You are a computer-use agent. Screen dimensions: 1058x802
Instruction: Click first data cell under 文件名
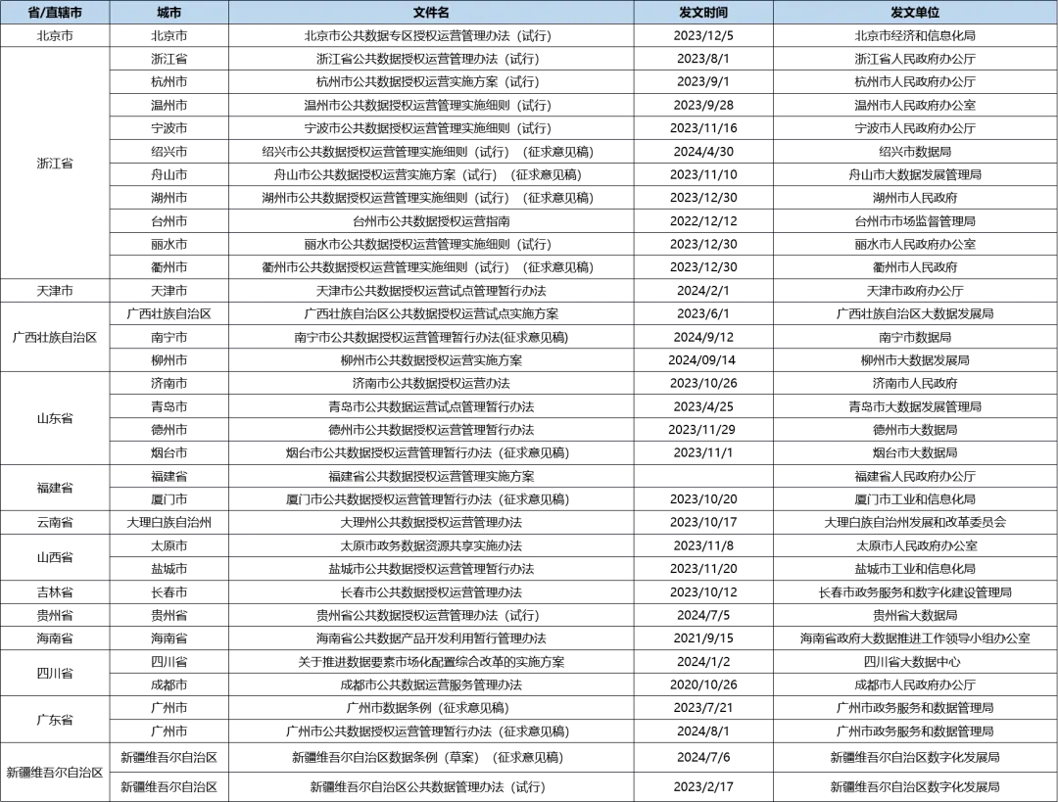(431, 31)
